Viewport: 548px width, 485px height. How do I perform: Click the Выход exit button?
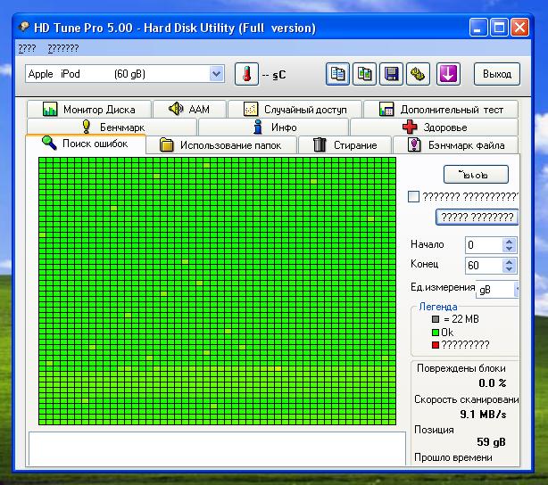497,74
